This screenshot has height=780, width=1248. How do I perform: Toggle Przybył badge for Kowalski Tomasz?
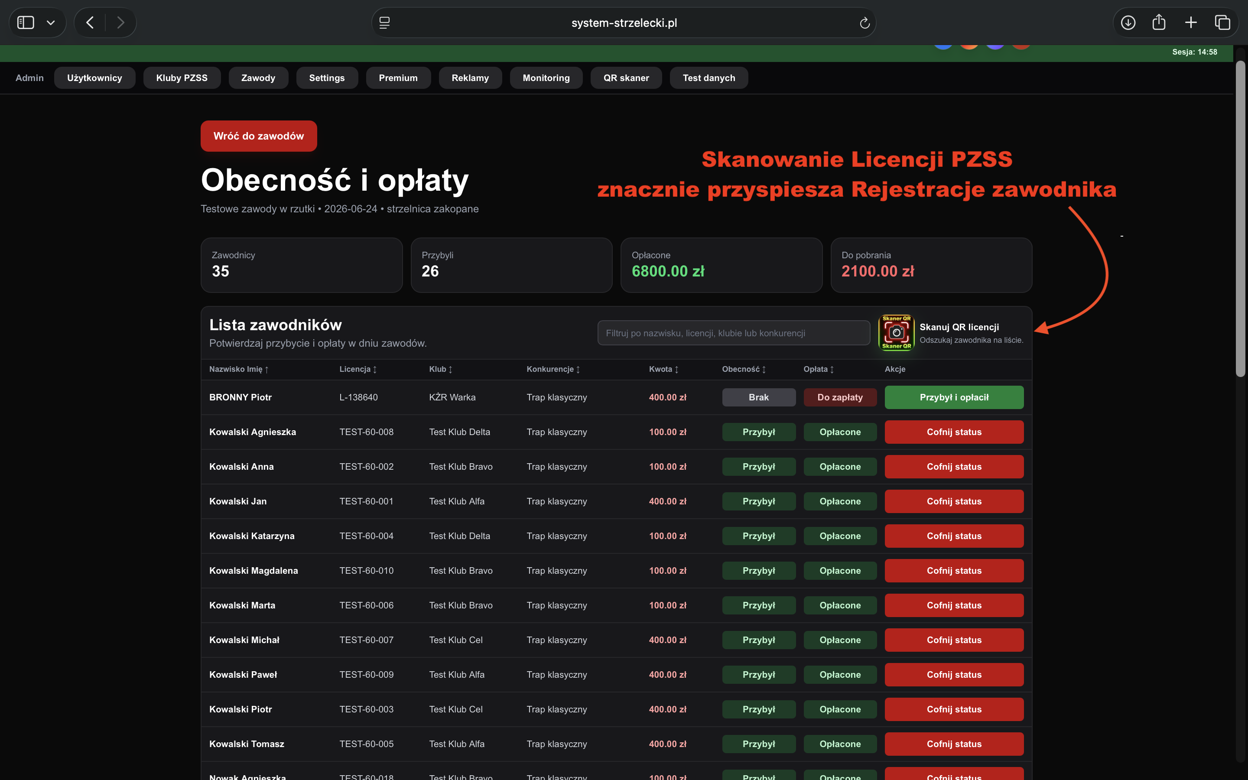coord(759,744)
